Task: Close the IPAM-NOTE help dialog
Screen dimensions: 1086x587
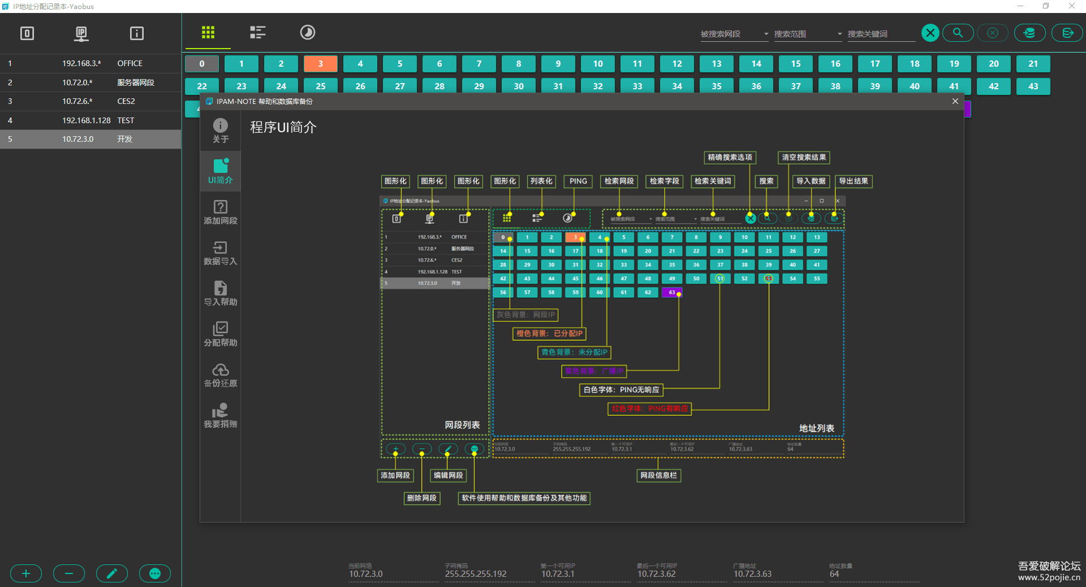Action: click(955, 101)
